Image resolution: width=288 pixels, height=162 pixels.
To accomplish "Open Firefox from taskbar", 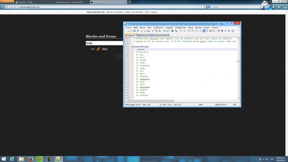I will [31, 159].
